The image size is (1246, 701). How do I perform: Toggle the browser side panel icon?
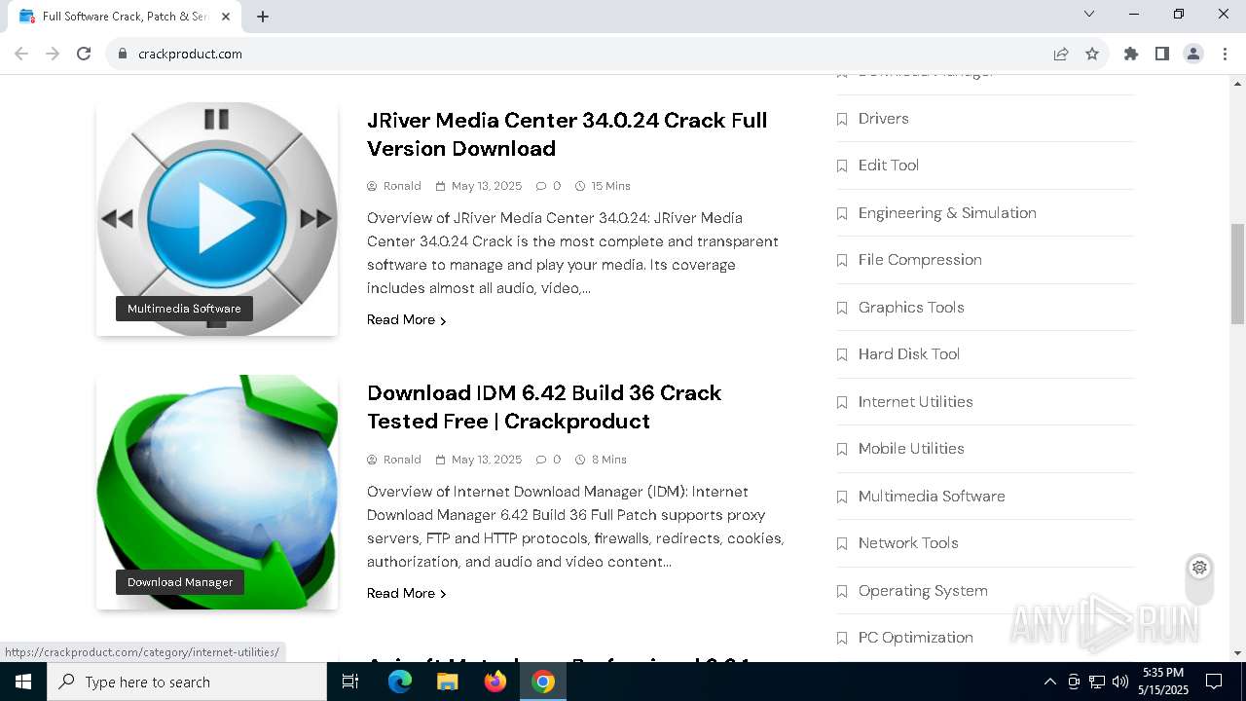(x=1162, y=54)
